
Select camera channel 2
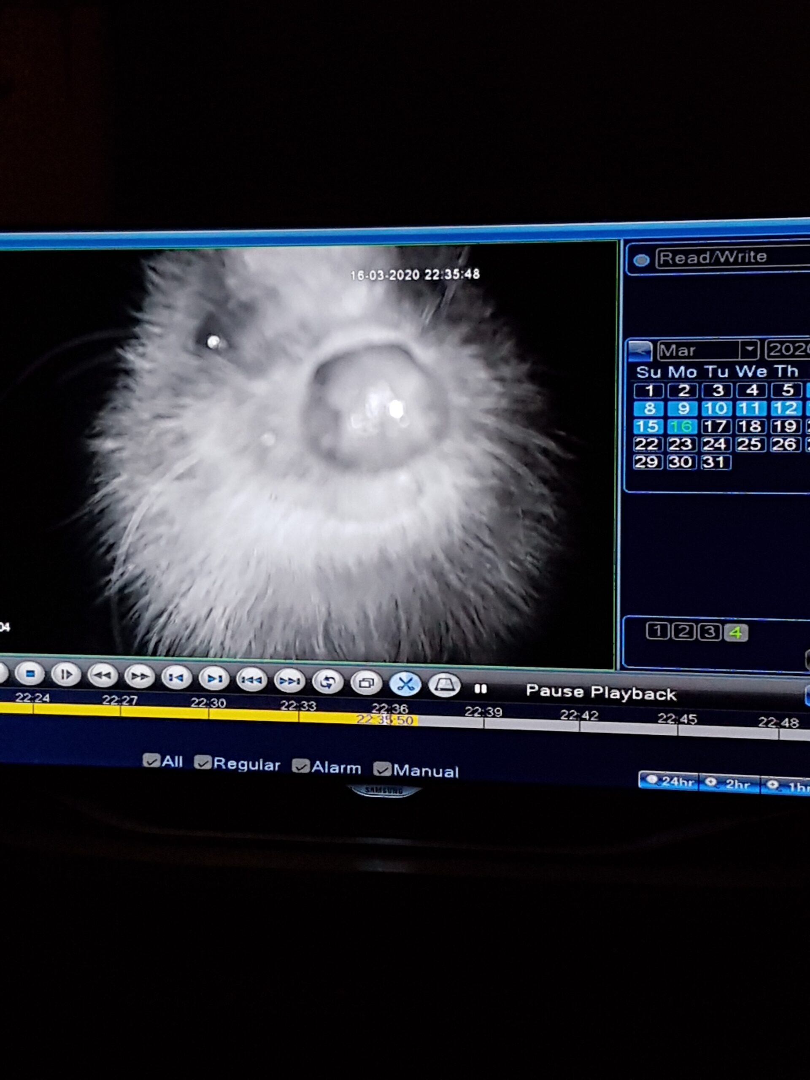click(x=683, y=632)
